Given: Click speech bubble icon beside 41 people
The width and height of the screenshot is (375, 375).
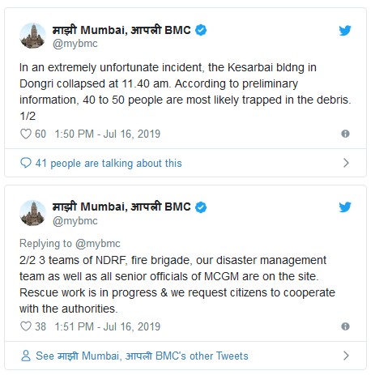Looking at the screenshot, I should [x=26, y=163].
